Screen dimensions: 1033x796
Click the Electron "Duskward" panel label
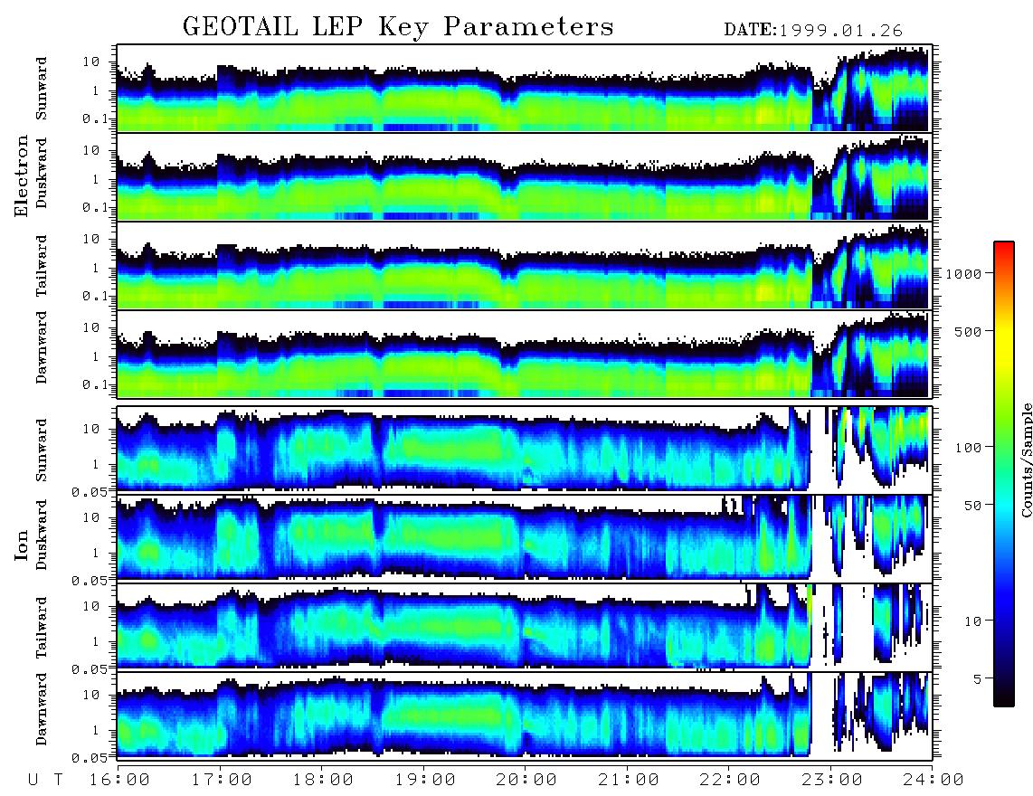(42, 173)
